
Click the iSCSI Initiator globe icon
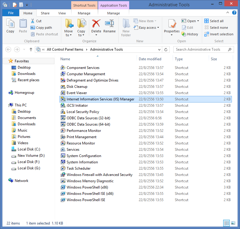63,106
